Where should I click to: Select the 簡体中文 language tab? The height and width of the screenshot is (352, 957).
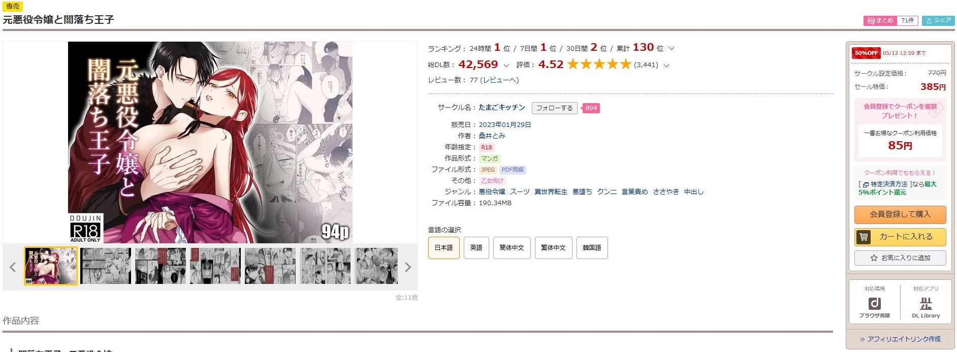pos(512,248)
